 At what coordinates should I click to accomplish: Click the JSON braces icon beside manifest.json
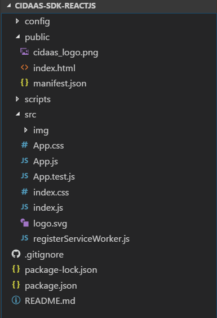point(24,83)
